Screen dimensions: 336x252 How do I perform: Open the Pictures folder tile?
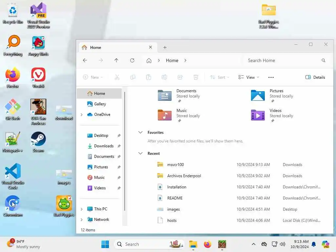[272, 95]
